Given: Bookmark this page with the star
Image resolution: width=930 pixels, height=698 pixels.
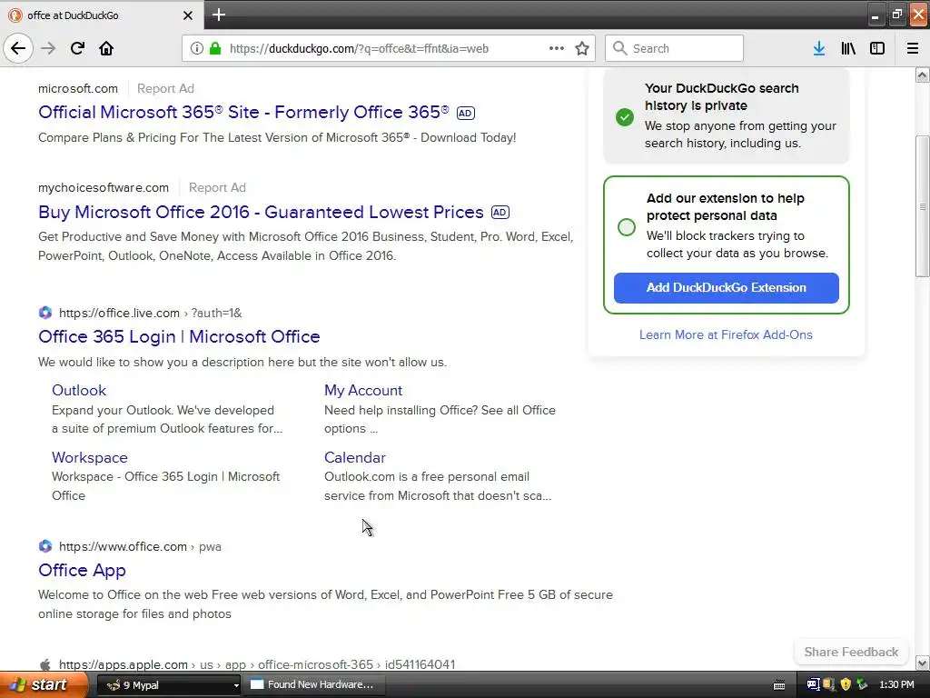Looking at the screenshot, I should 582,48.
